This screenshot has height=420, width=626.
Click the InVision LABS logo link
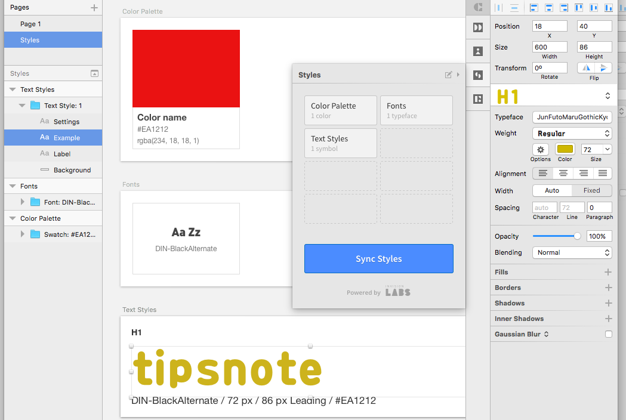pos(398,291)
